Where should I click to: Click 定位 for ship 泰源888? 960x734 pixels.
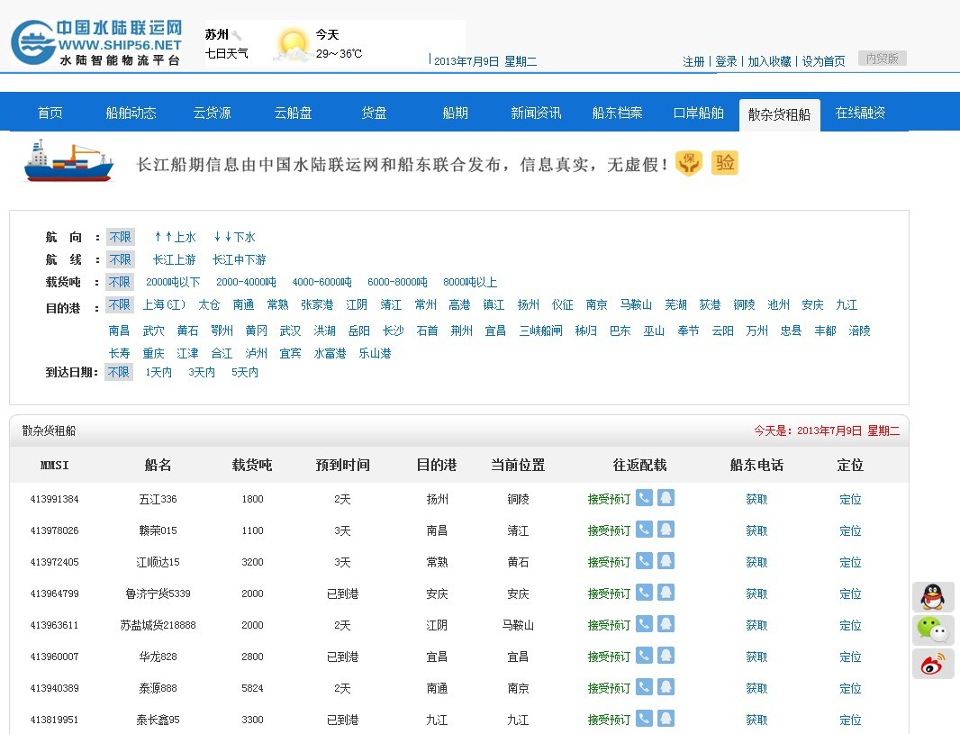850,688
